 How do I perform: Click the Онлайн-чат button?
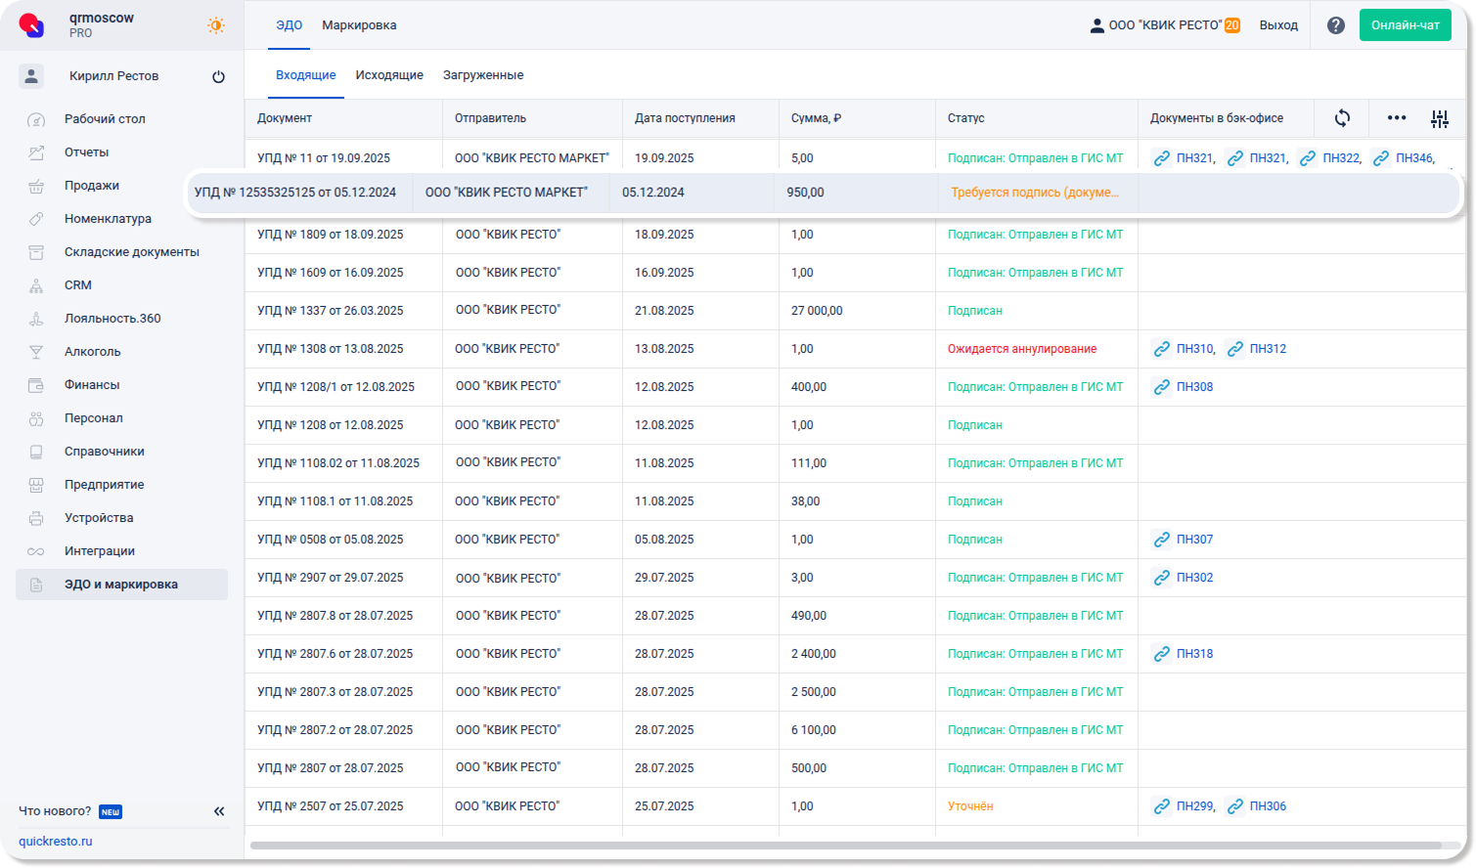pyautogui.click(x=1405, y=25)
